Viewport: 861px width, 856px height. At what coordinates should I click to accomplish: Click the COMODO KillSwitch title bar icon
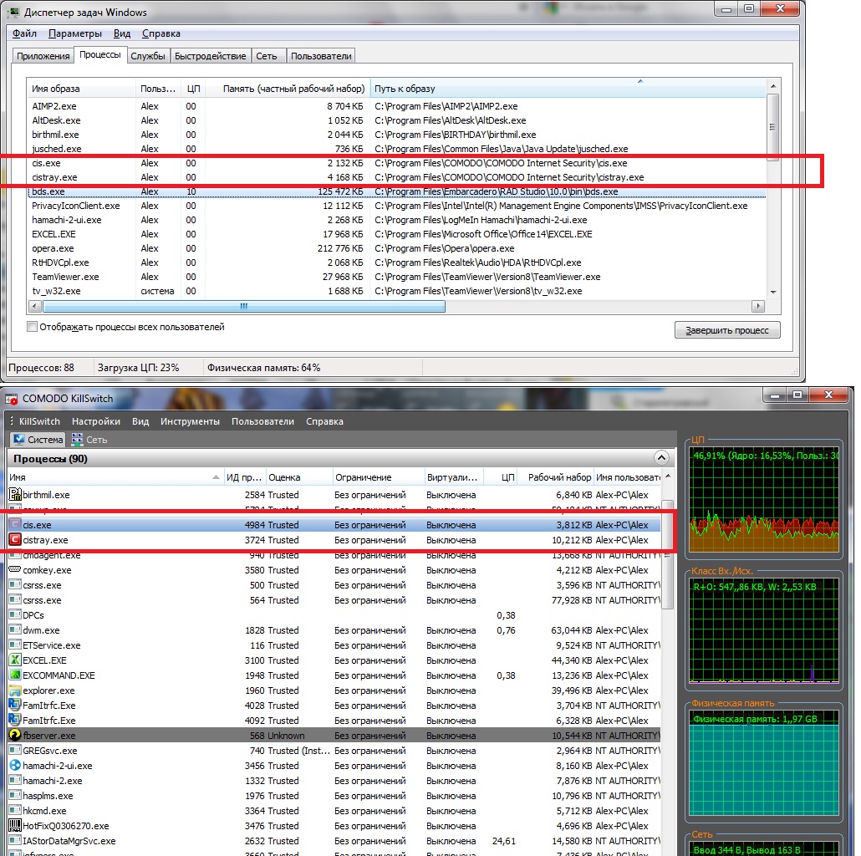(12, 399)
